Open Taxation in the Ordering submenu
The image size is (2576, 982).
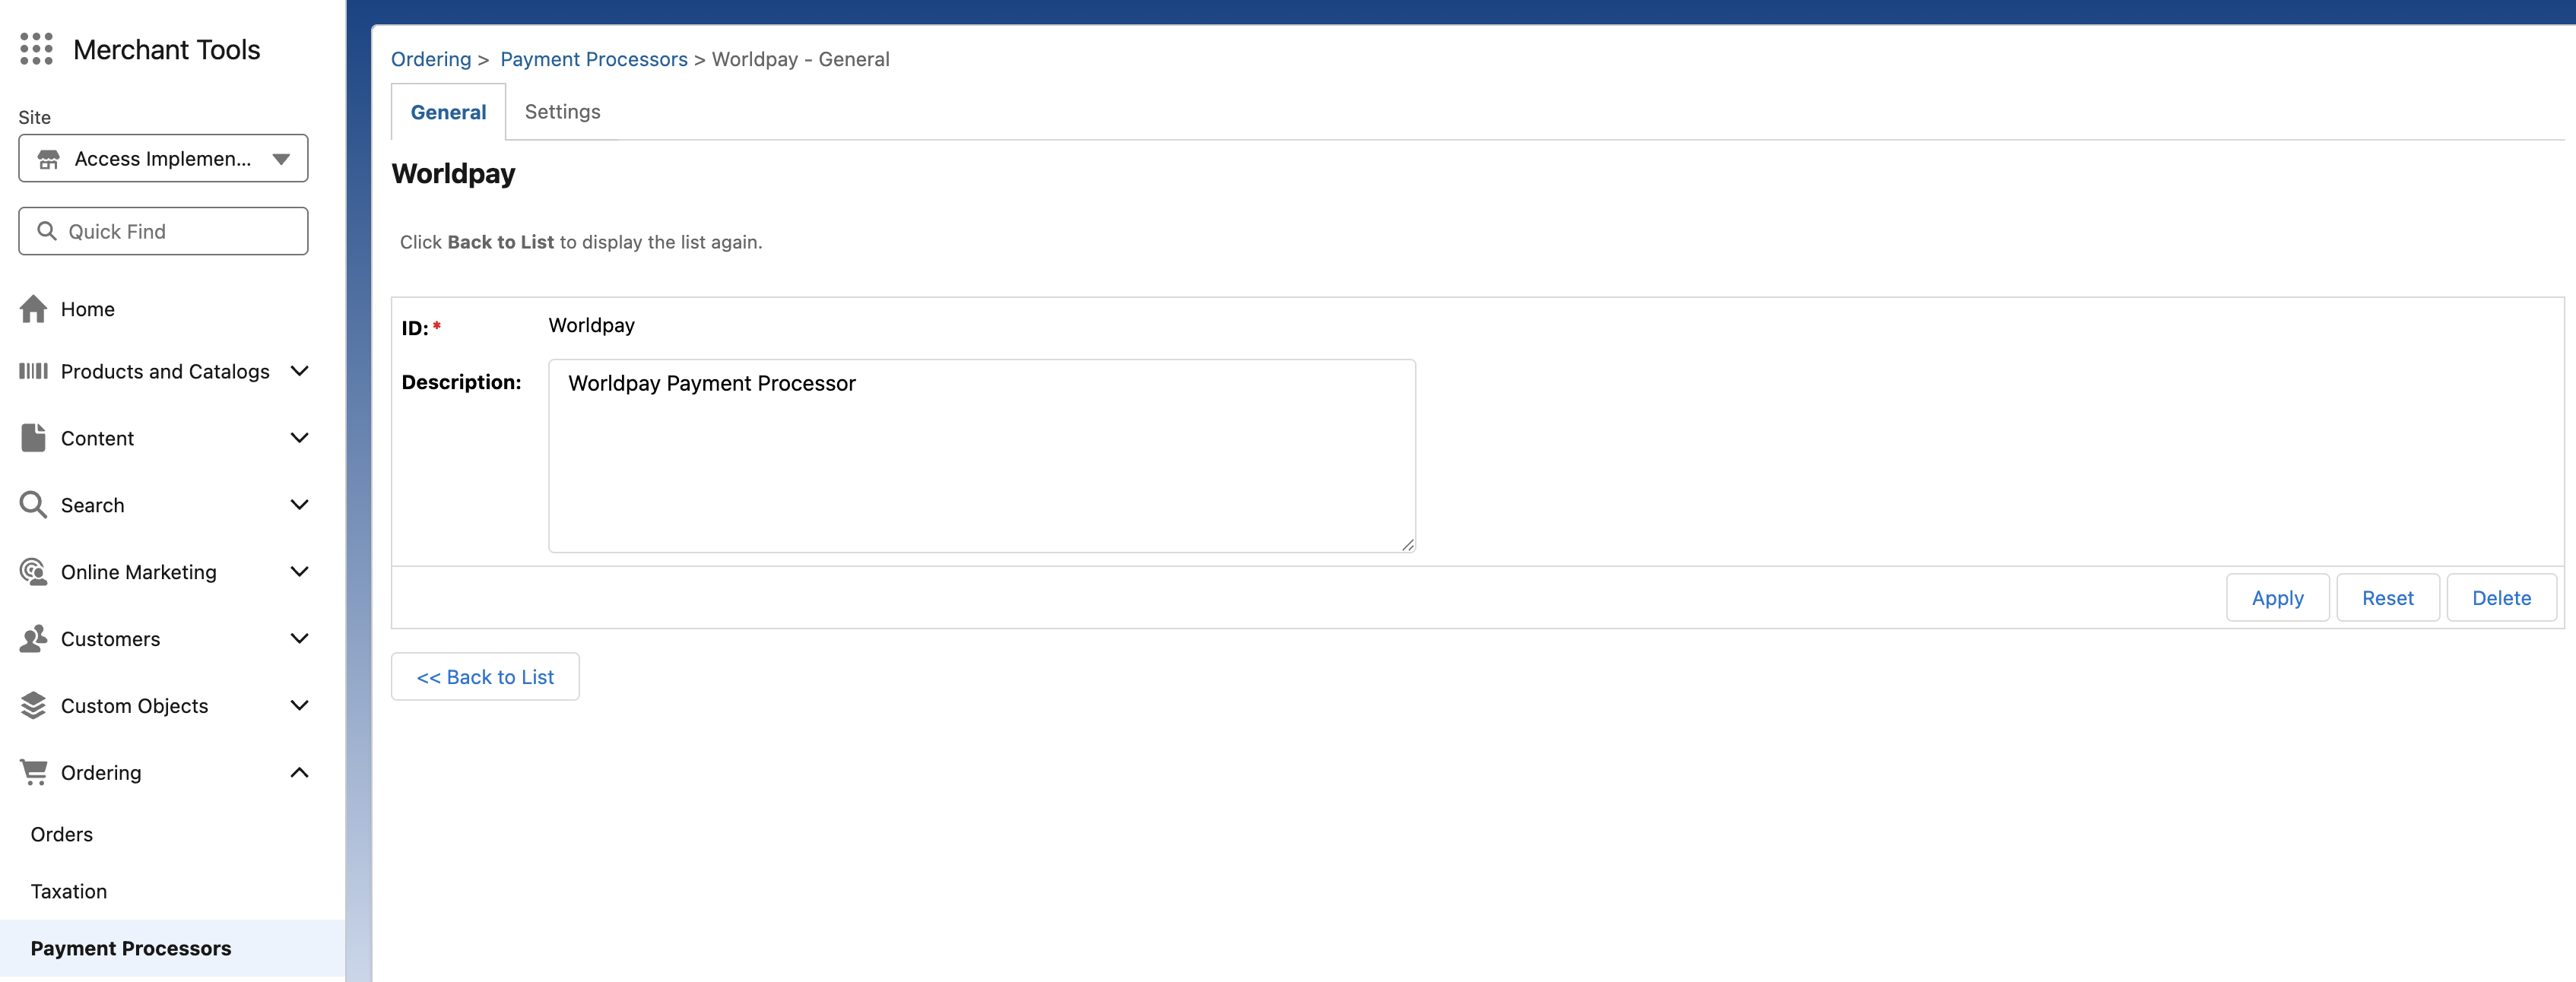69,891
